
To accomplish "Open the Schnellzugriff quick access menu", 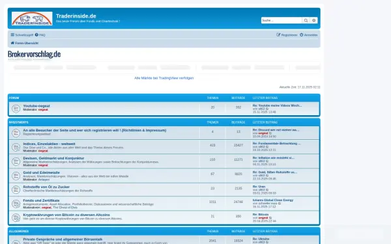I will tap(22, 35).
